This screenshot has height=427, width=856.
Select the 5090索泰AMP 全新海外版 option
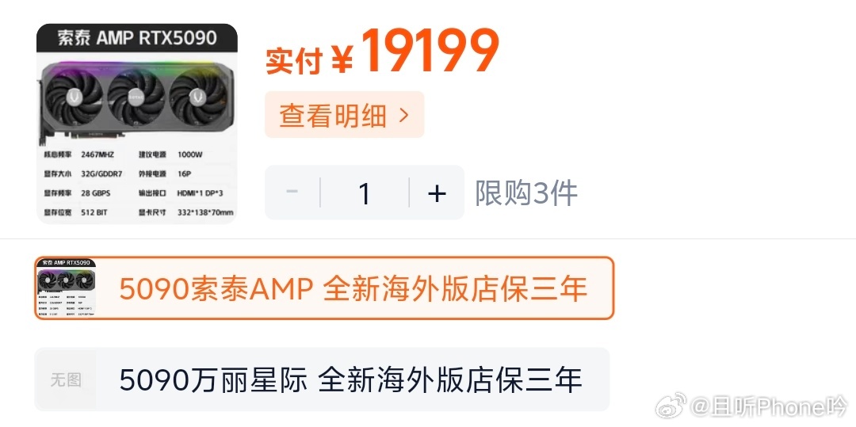(325, 288)
